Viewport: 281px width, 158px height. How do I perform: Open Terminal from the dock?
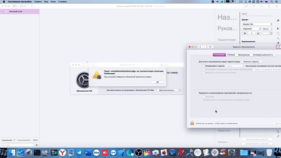[37, 153]
